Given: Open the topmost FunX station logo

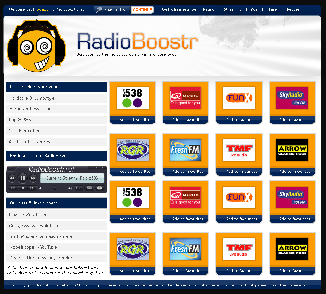Looking at the screenshot, I should [239, 98].
